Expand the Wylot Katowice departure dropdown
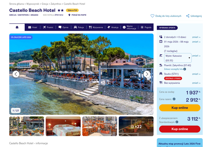This screenshot has width=212, height=147. click(178, 58)
